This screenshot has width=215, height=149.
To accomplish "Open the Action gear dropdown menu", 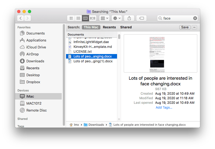I will (117, 18).
